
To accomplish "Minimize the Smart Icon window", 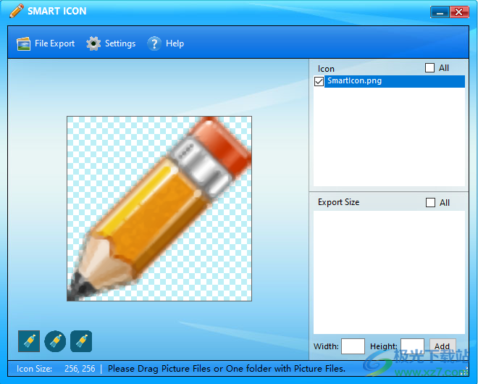I will coord(440,12).
